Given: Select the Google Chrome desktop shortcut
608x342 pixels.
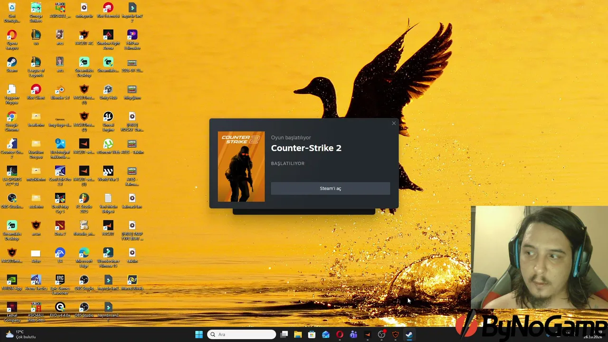Looking at the screenshot, I should coord(12,122).
